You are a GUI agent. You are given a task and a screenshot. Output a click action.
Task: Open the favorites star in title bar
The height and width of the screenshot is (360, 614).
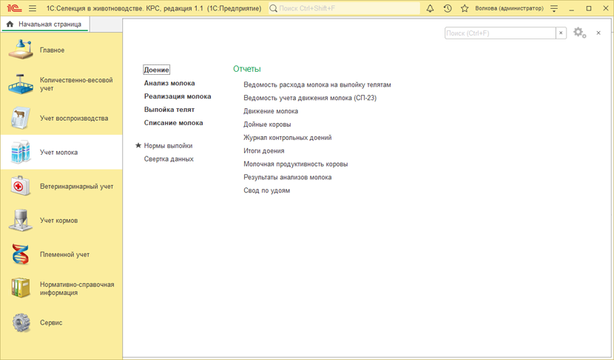[465, 9]
